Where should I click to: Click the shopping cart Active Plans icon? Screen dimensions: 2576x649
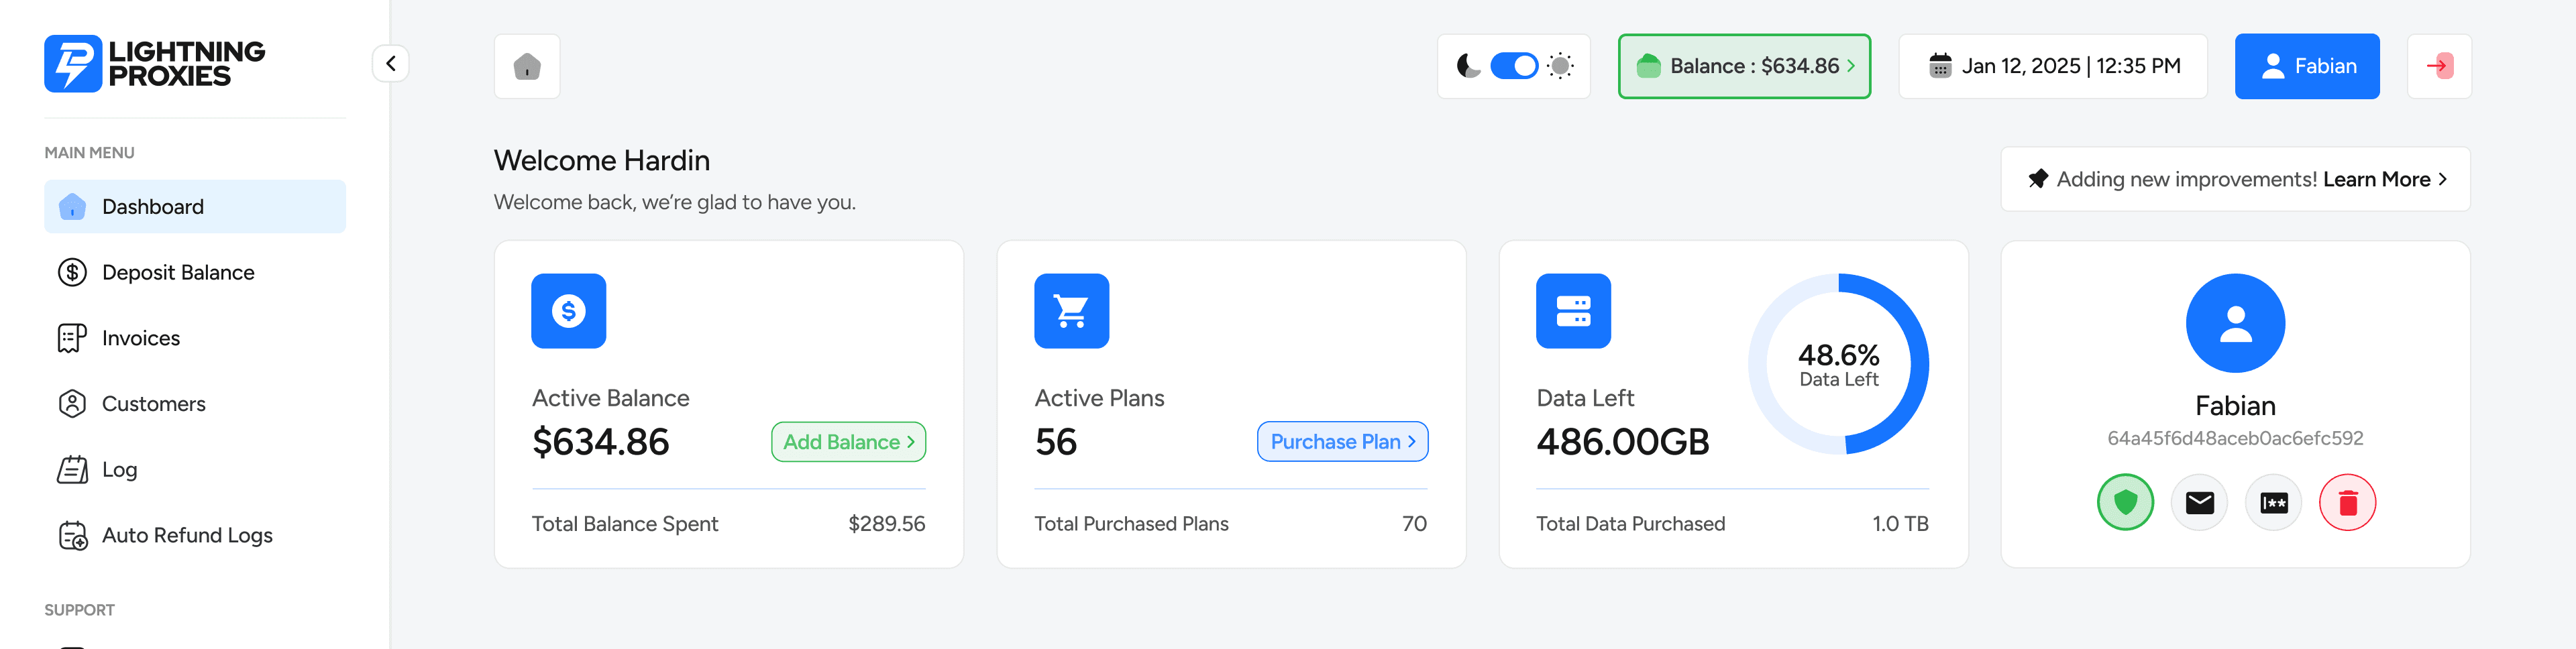pos(1071,311)
